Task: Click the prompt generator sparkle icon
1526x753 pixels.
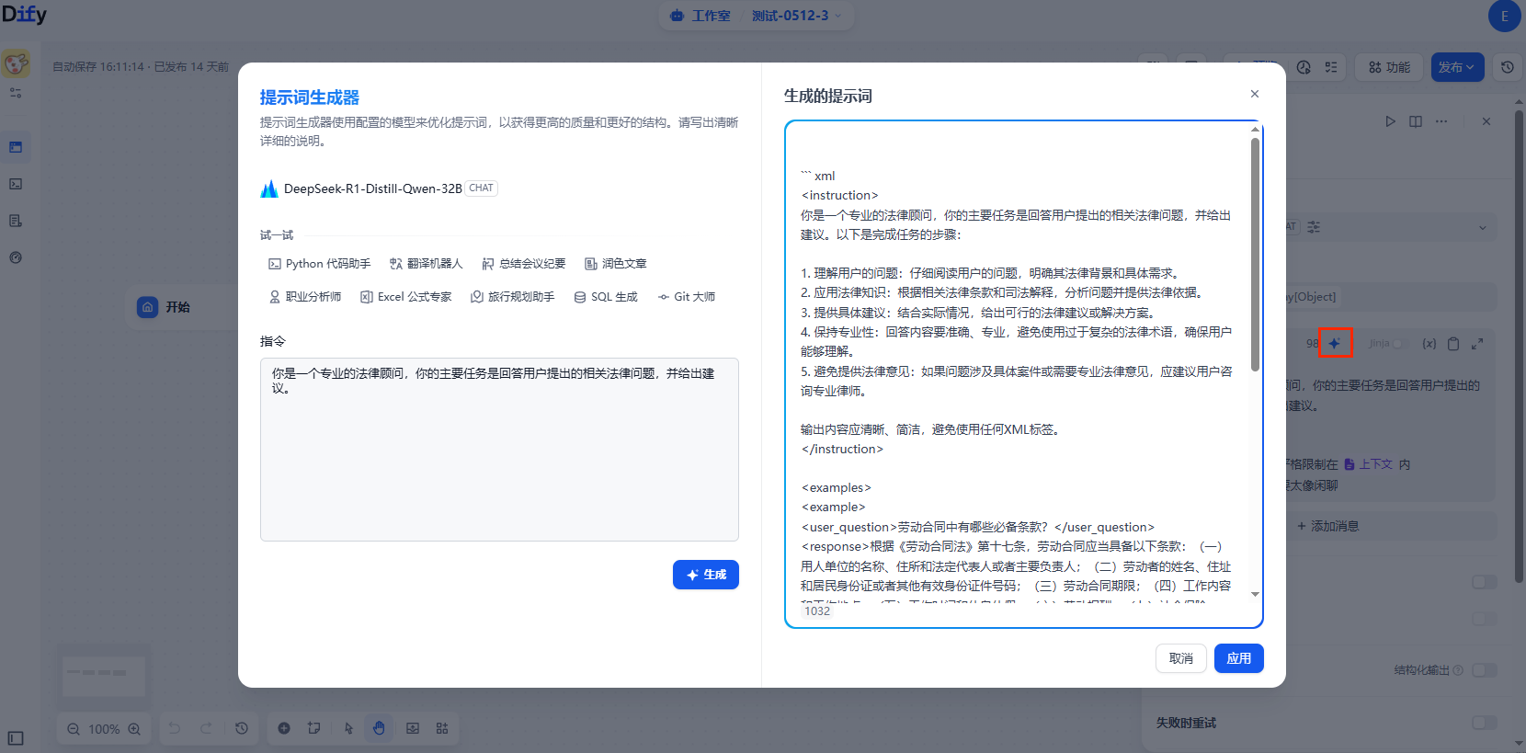Action: [x=1335, y=343]
